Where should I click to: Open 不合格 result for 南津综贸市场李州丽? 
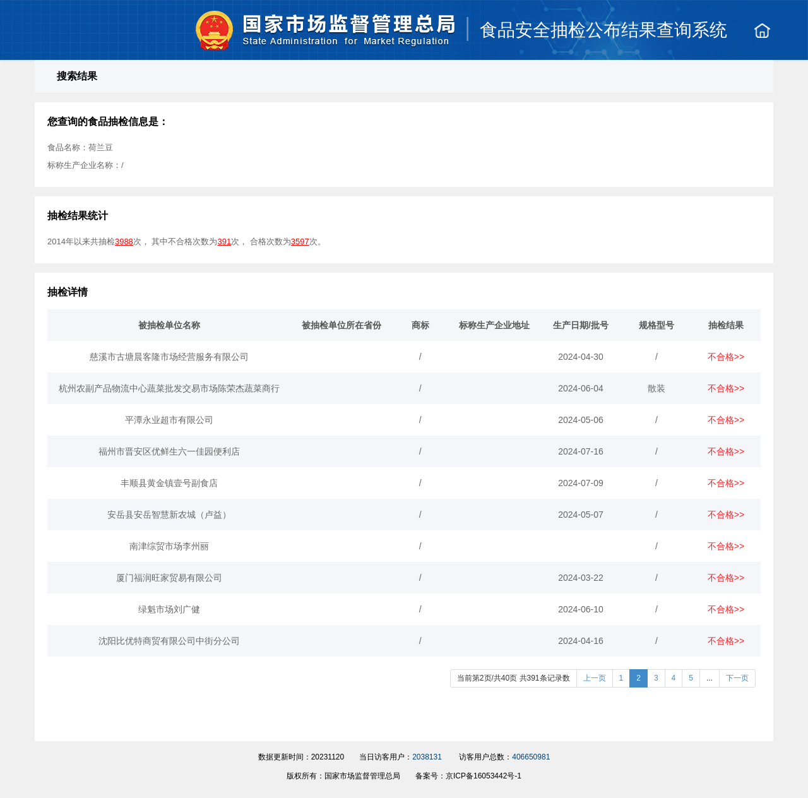[x=726, y=546]
